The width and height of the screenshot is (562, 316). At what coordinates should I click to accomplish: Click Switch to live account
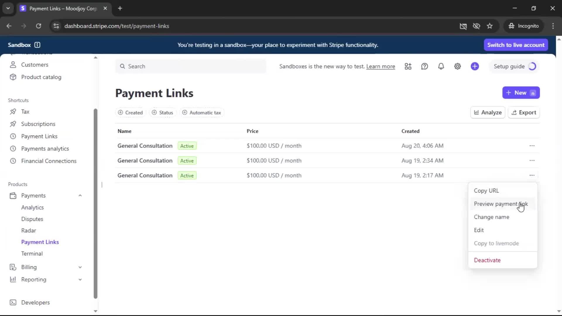pos(516,45)
